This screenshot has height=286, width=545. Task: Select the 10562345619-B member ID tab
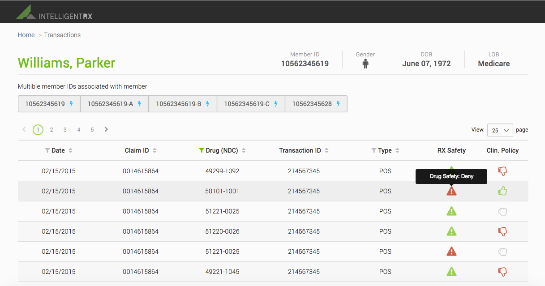pos(183,104)
